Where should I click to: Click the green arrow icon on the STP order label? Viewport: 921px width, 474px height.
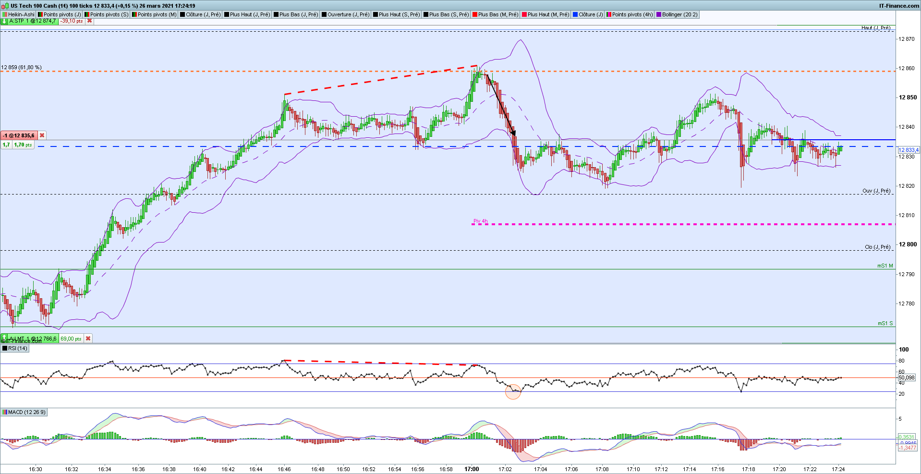click(x=4, y=21)
